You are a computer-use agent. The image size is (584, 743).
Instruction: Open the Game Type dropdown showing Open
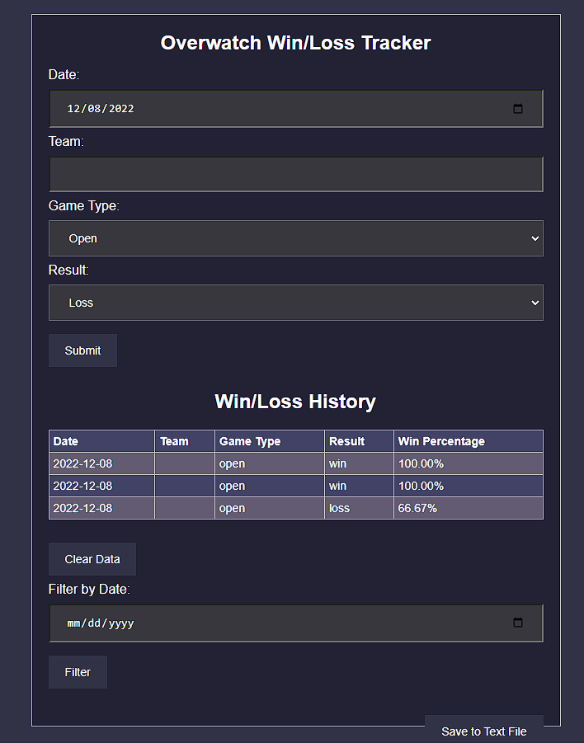[x=295, y=237]
